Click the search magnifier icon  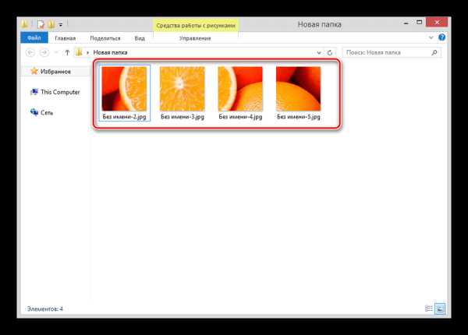point(434,52)
